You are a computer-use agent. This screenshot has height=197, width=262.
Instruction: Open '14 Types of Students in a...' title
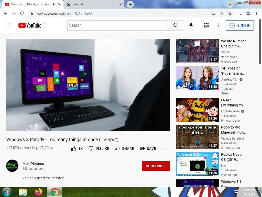tap(233, 71)
